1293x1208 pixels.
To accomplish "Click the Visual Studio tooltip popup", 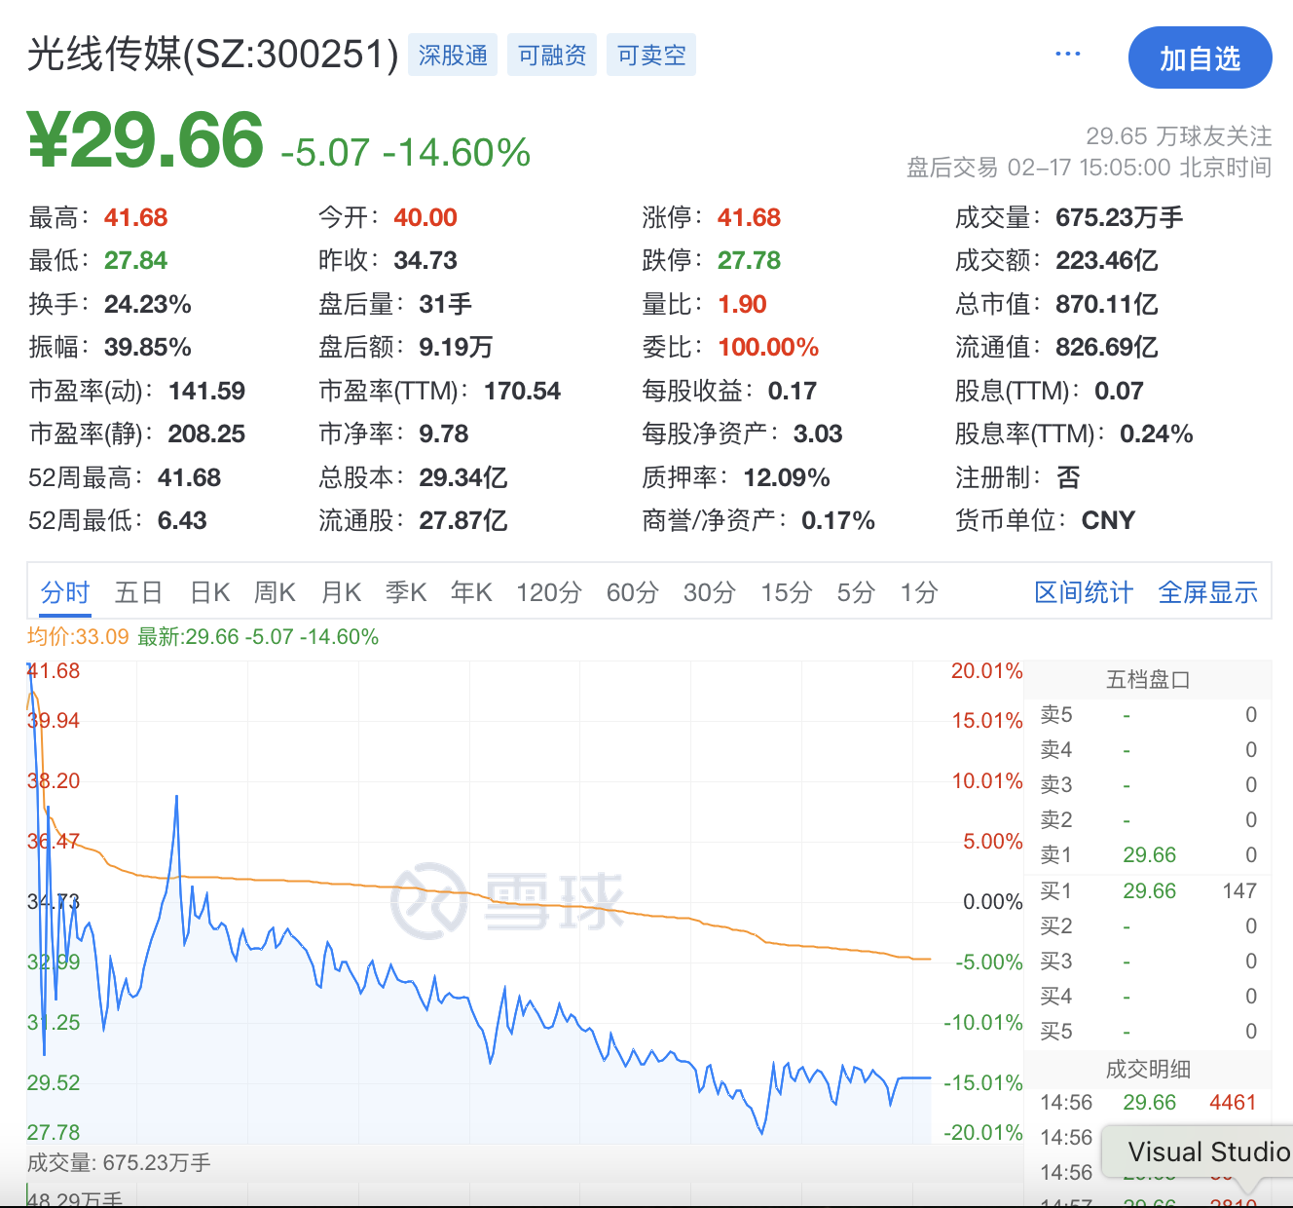I will [x=1198, y=1151].
